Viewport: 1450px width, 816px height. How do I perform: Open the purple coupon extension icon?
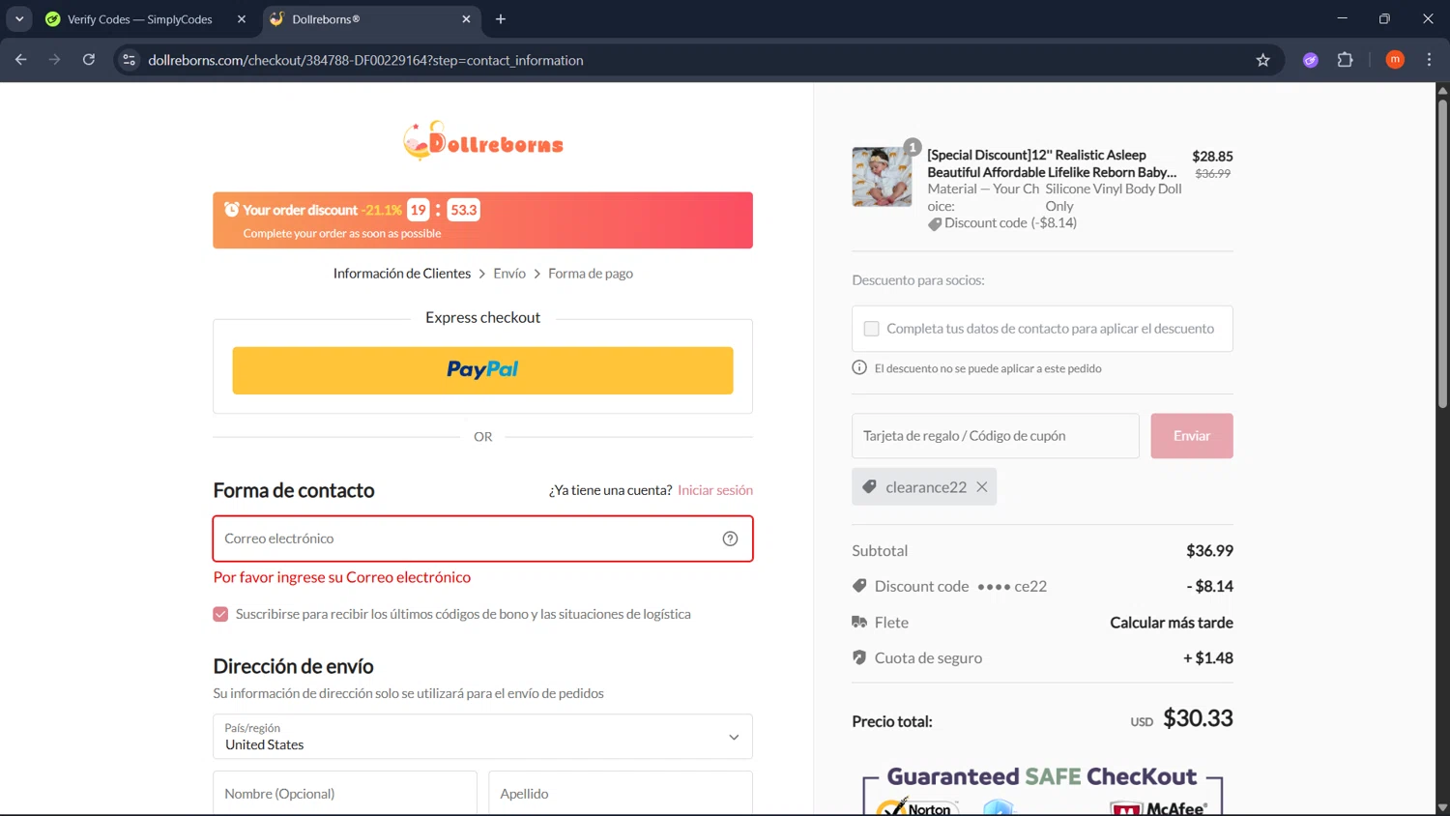(1311, 60)
